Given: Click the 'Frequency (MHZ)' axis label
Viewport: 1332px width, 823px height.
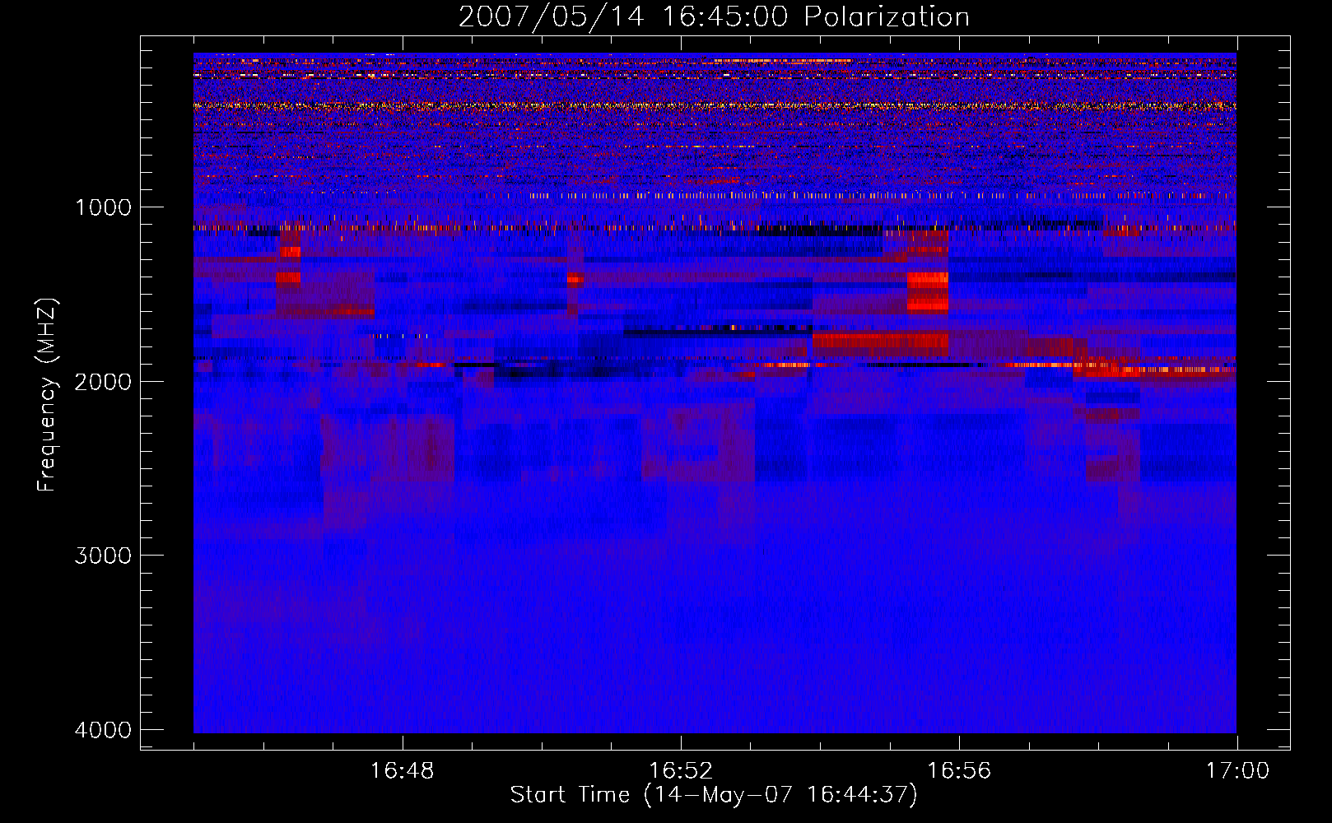Looking at the screenshot, I should 47,395.
